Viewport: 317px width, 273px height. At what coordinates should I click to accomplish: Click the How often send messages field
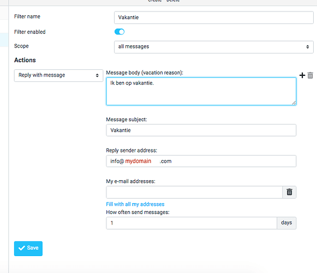tap(192, 223)
